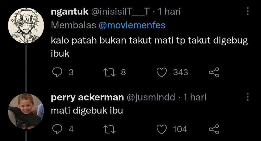This screenshot has height=141, width=261.
Task: Reply to perry ackerman's tweet
Action: coord(57,129)
